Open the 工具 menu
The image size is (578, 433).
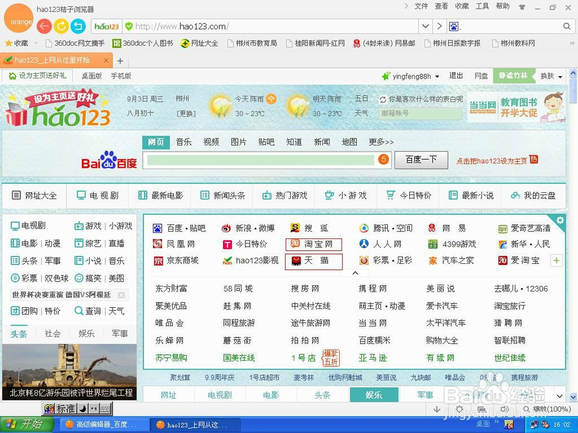point(482,6)
